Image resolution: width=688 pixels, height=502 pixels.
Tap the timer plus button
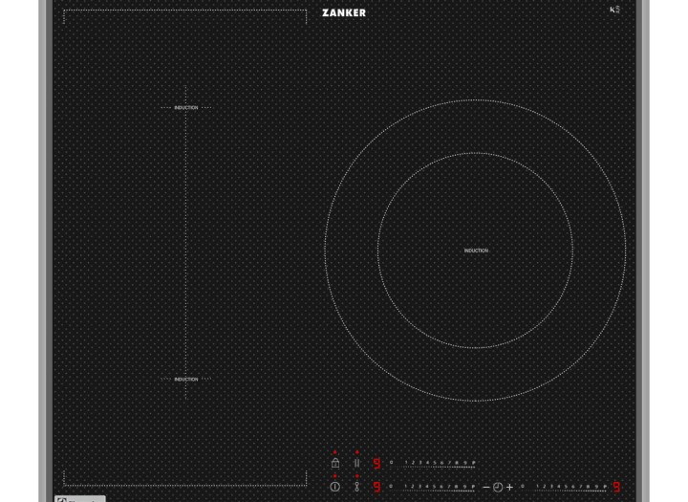click(509, 487)
